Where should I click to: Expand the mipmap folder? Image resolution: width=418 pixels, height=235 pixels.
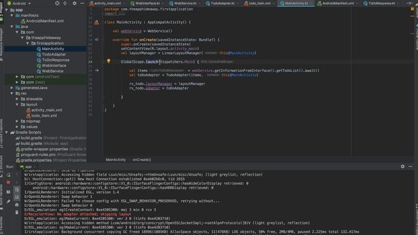(x=17, y=121)
